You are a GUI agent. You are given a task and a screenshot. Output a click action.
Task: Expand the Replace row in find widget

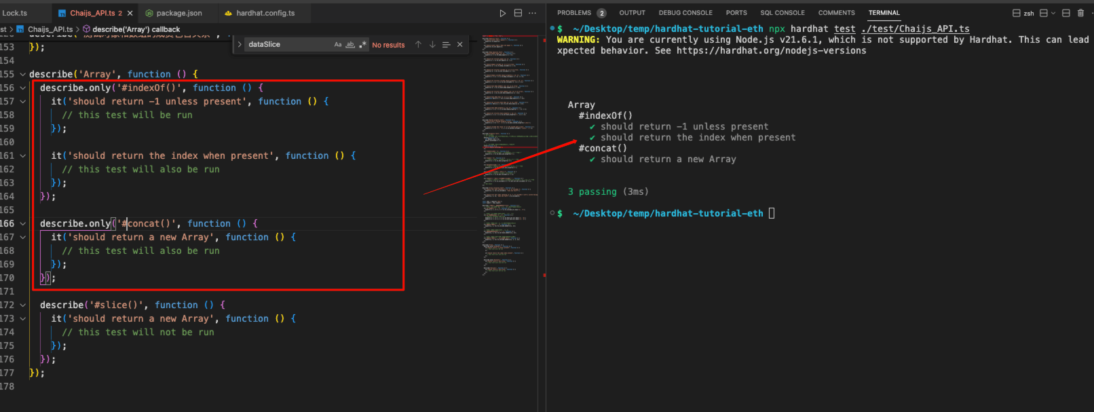pos(240,45)
